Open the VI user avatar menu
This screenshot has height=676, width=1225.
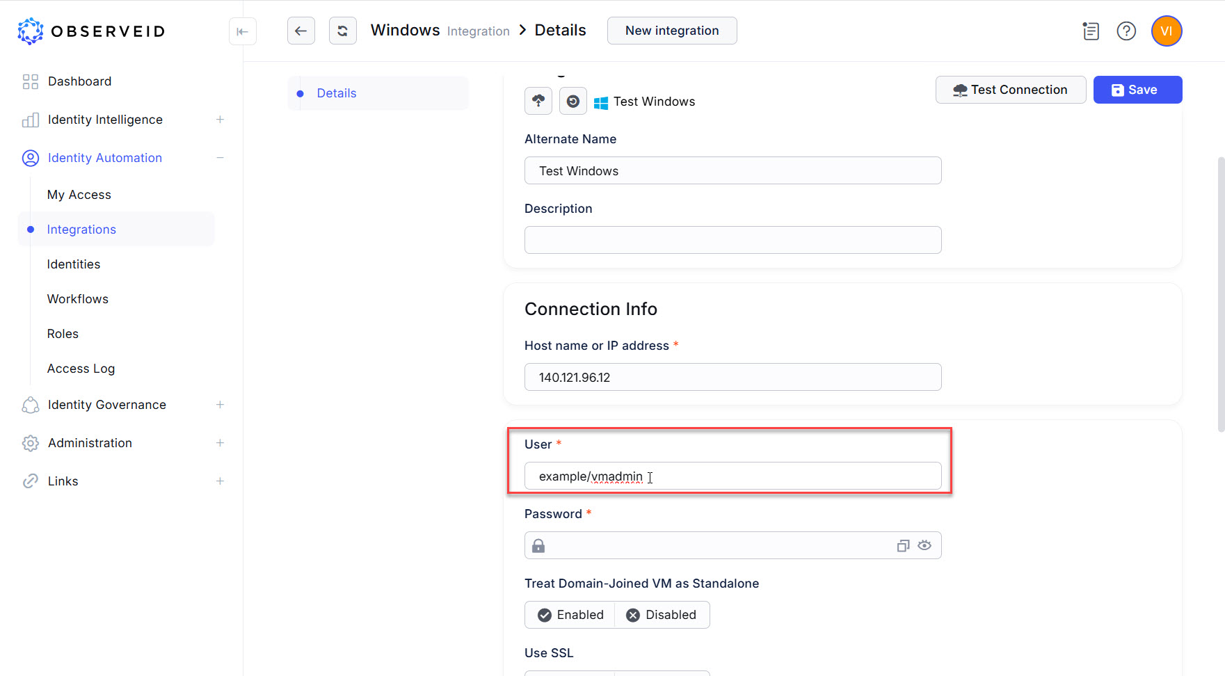coord(1166,31)
